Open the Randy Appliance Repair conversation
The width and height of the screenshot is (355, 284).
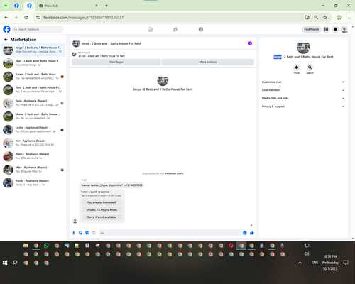click(x=33, y=182)
